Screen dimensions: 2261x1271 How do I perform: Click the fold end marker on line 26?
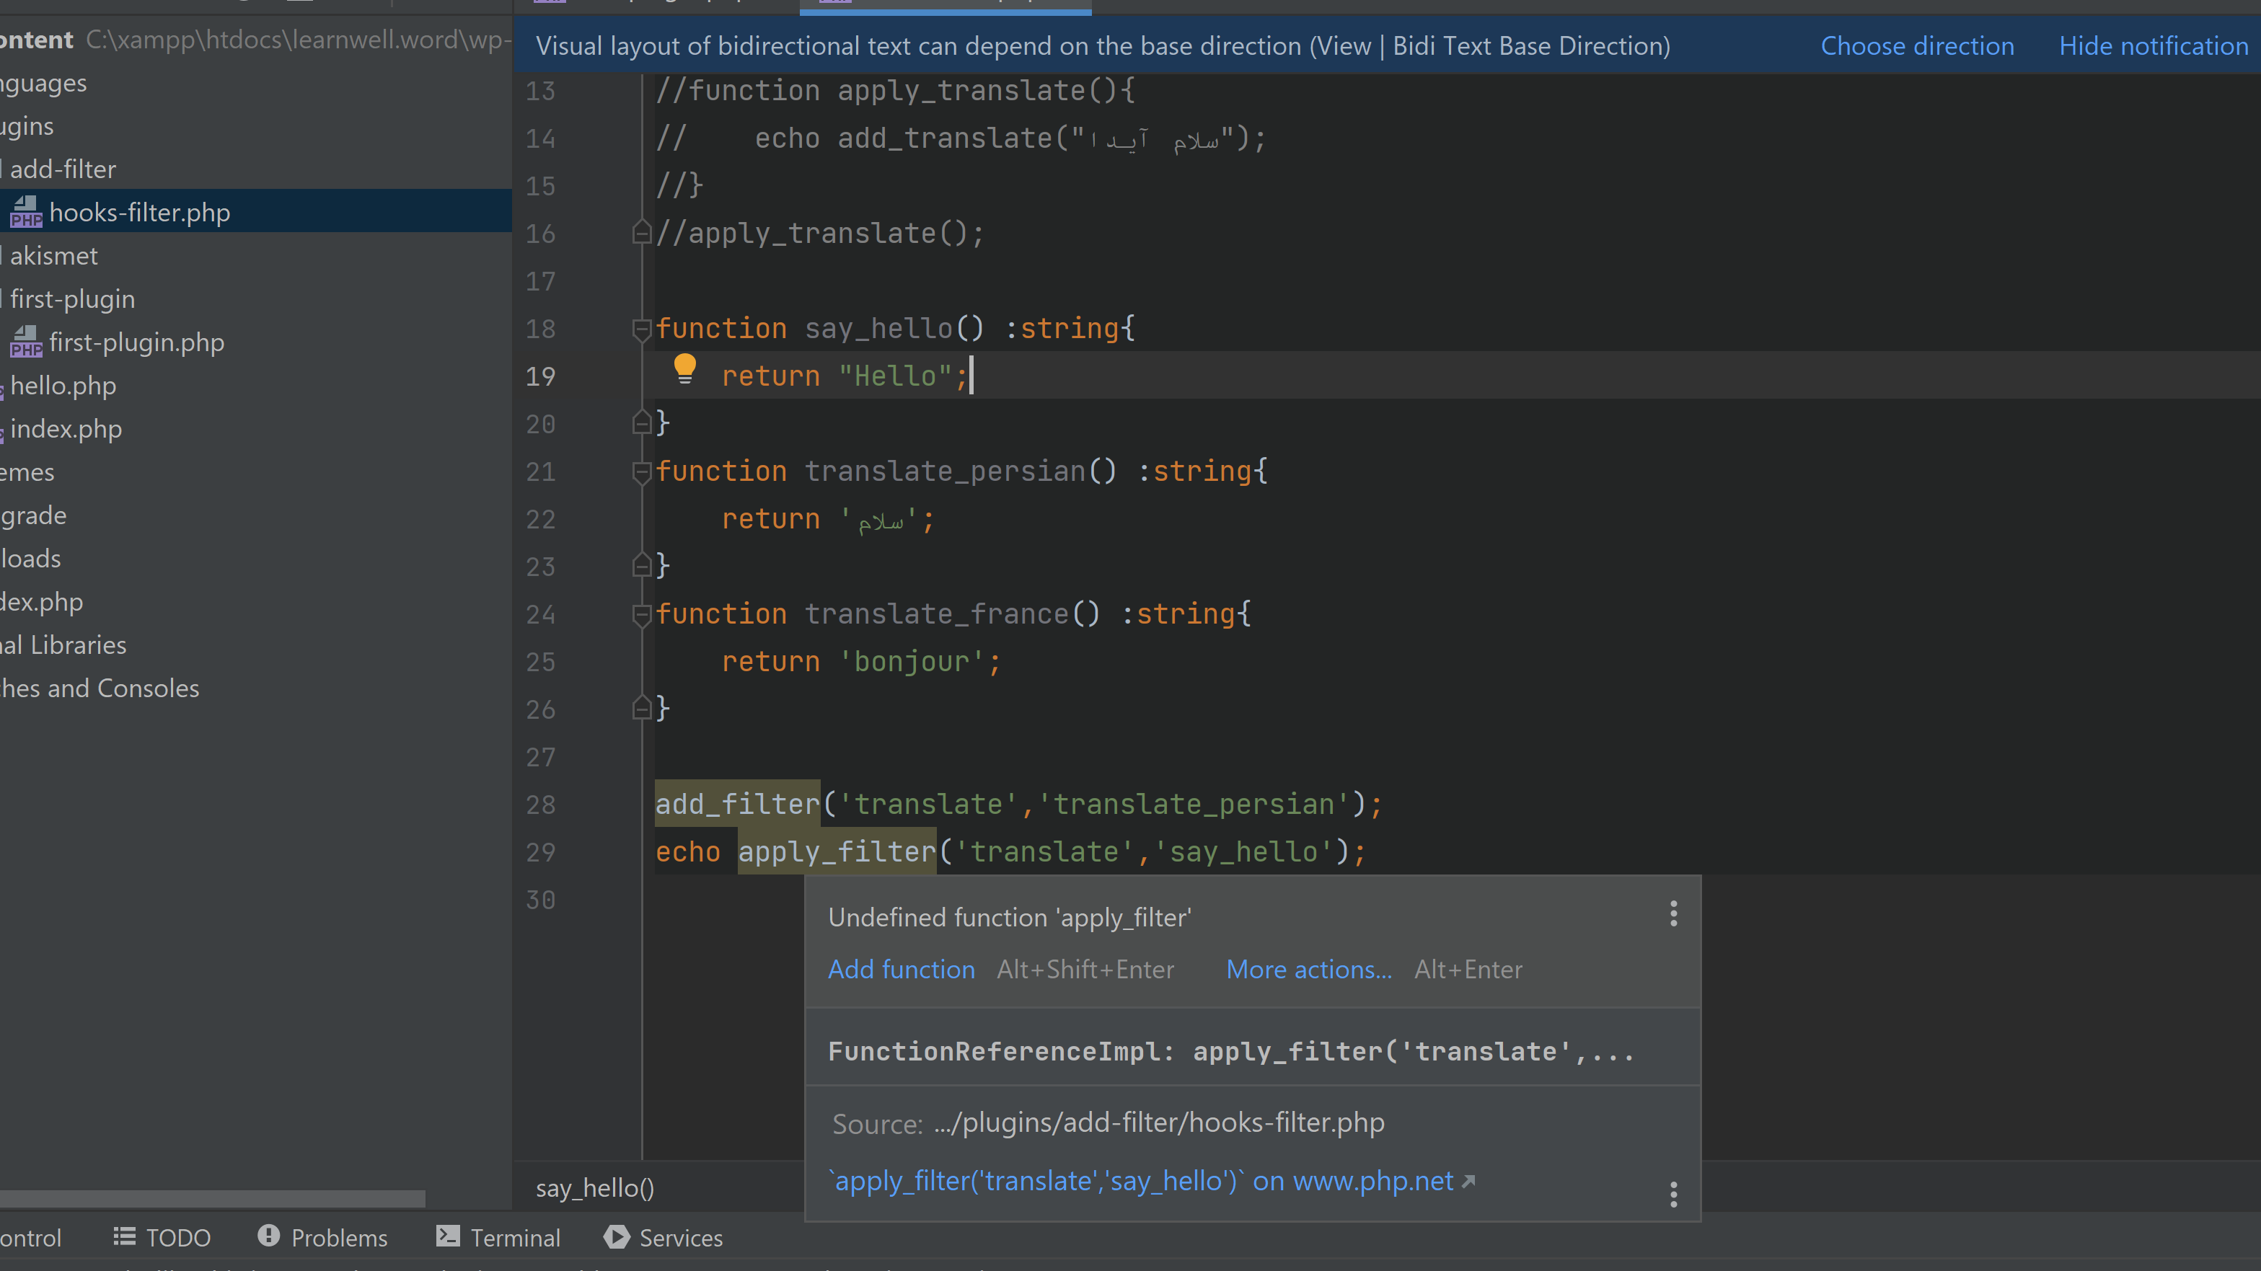pyautogui.click(x=642, y=709)
